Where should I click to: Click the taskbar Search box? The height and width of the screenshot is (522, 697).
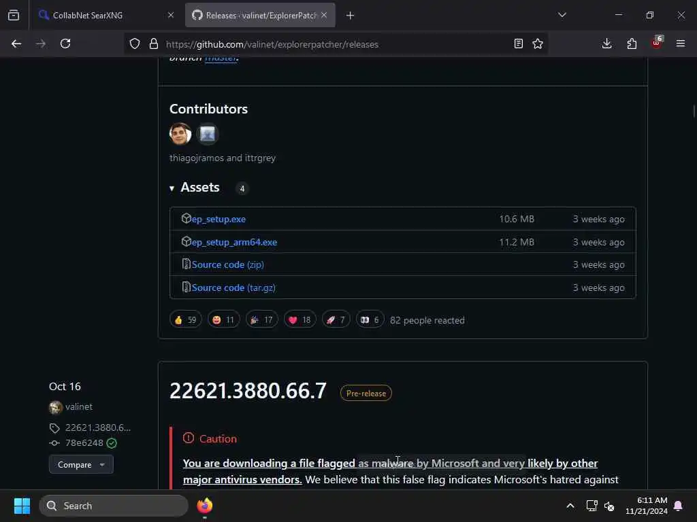coord(114,506)
